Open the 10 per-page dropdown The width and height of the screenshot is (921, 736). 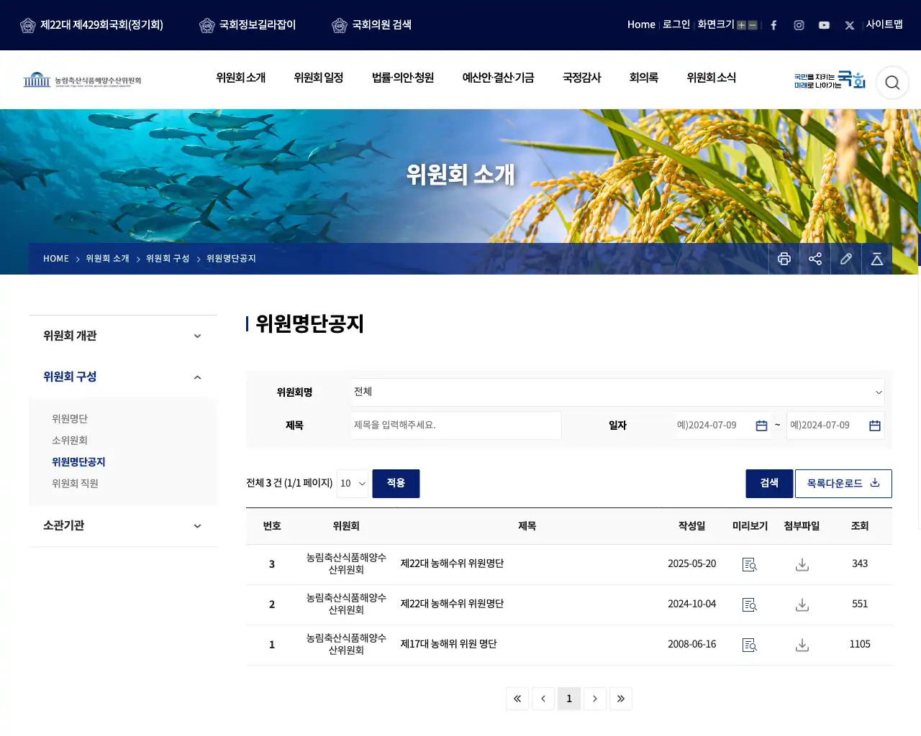[x=353, y=484]
